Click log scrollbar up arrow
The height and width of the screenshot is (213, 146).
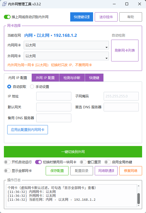(x=138, y=186)
